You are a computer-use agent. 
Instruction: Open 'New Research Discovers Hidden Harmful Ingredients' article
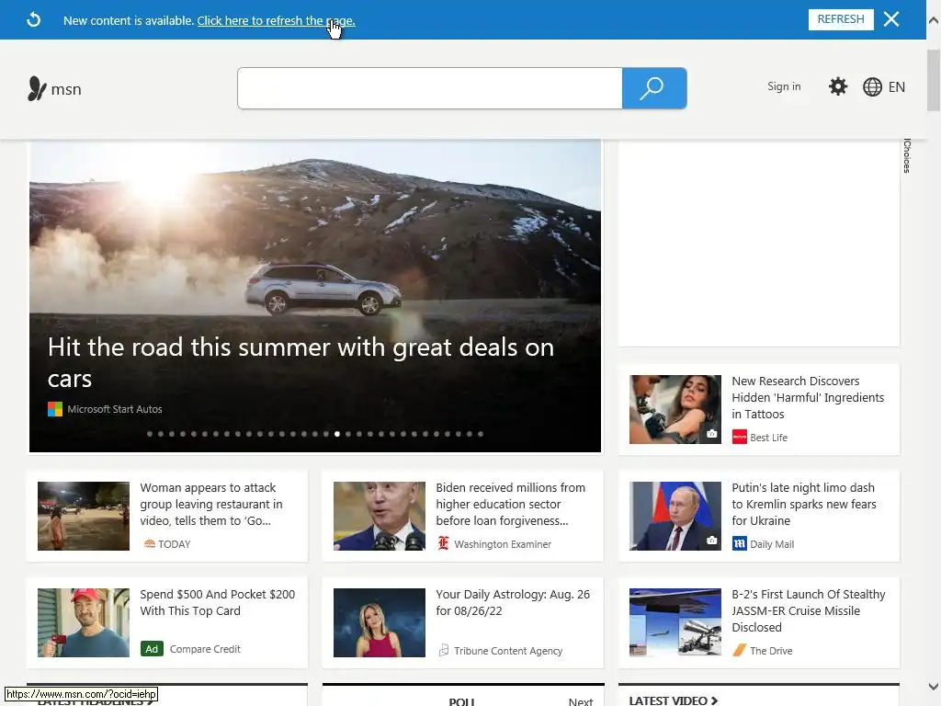[807, 397]
